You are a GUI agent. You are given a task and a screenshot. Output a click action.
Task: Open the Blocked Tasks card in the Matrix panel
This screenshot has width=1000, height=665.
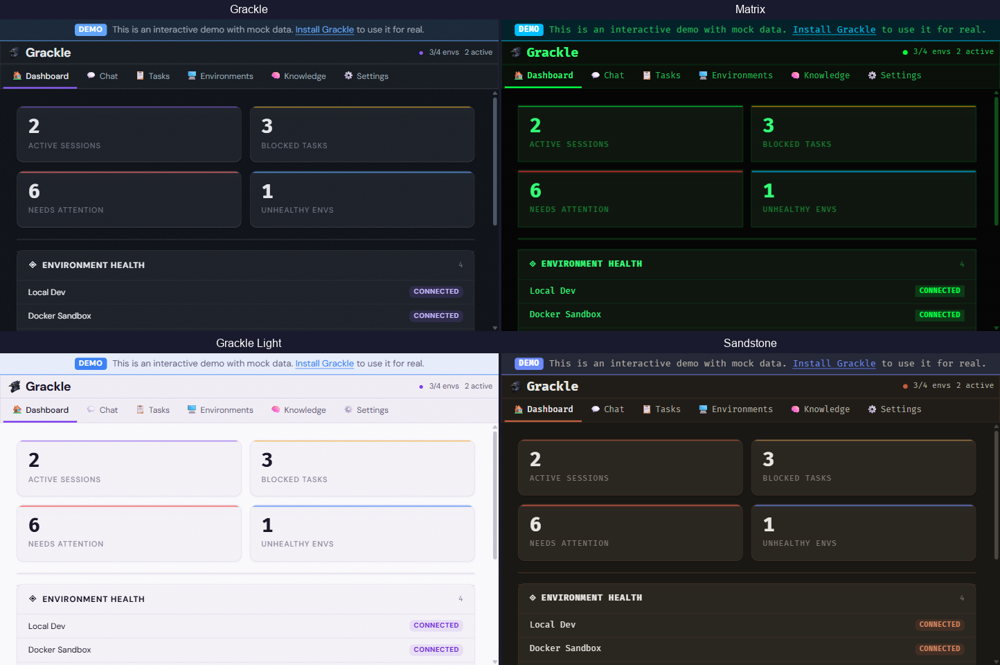click(864, 134)
